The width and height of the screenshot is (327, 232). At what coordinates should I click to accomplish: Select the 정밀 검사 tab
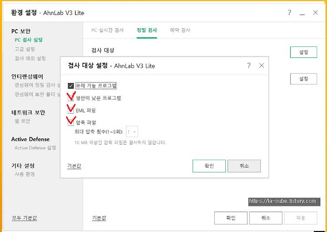point(147,30)
